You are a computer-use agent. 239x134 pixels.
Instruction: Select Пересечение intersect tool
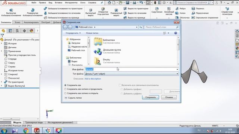pyautogui.click(x=200, y=13)
